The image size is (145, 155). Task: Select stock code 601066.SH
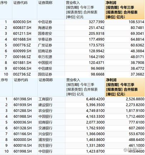point(22,68)
